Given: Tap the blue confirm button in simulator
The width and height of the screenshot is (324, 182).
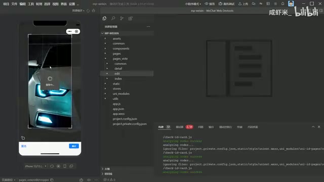Looking at the screenshot, I should point(74,146).
